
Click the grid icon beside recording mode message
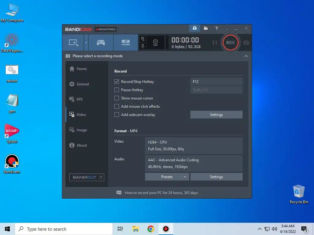pos(68,56)
